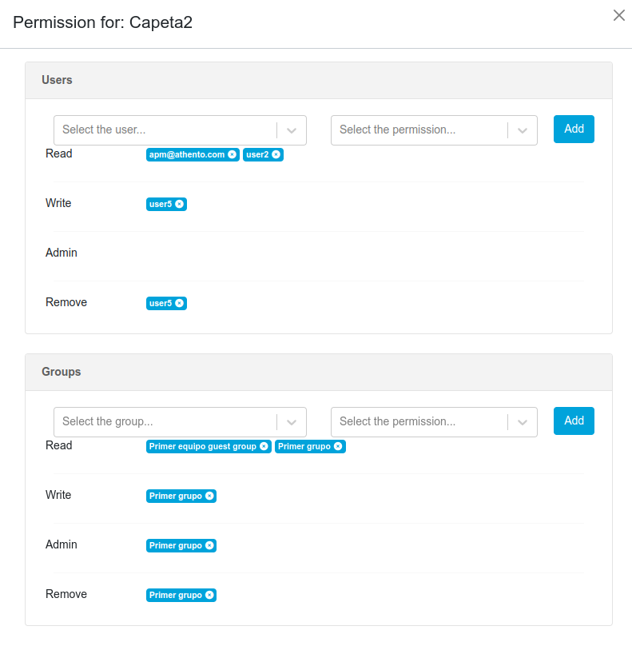Click the user5 tag in Write row
632x646 pixels.
pos(161,205)
